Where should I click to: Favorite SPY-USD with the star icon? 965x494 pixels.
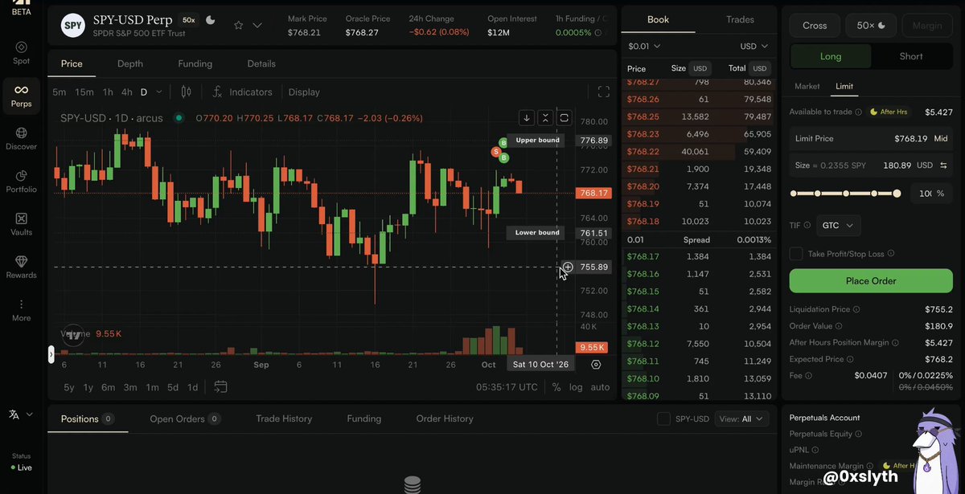coord(239,25)
